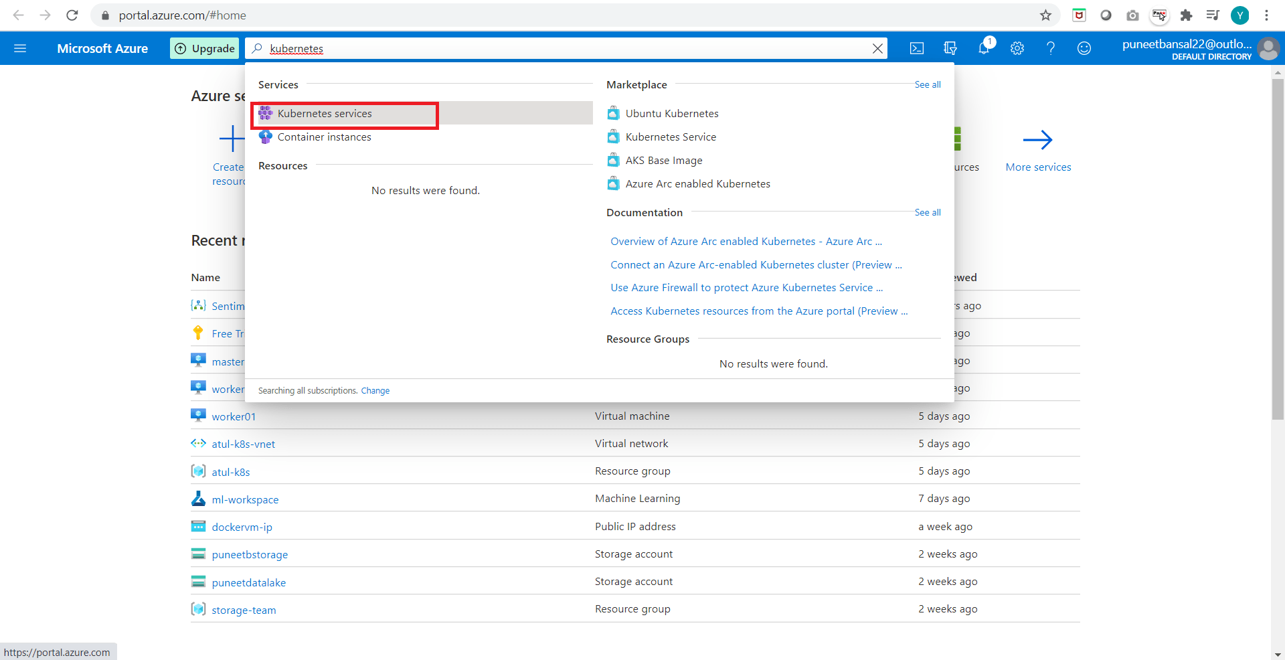
Task: Open the Help question mark icon
Action: click(1051, 48)
